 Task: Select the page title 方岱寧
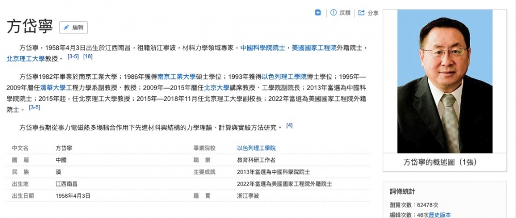coord(29,27)
